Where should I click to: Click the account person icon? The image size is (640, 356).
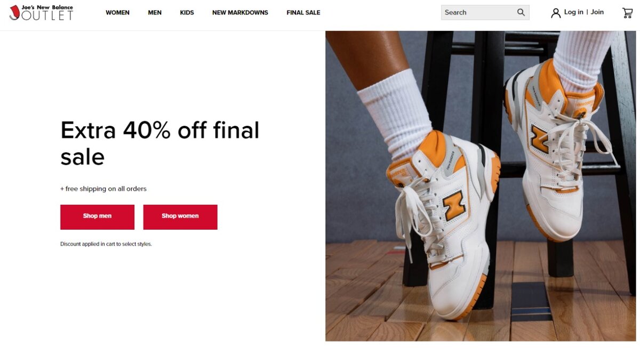pyautogui.click(x=556, y=13)
